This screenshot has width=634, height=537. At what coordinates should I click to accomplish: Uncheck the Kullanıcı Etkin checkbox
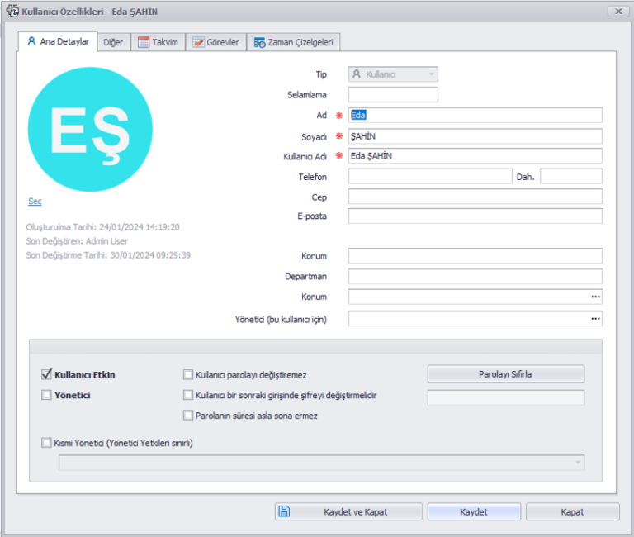(46, 374)
